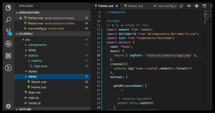The height and width of the screenshot is (113, 215).
Task: Click the image file icon beside logo.png
Action: click(31, 66)
